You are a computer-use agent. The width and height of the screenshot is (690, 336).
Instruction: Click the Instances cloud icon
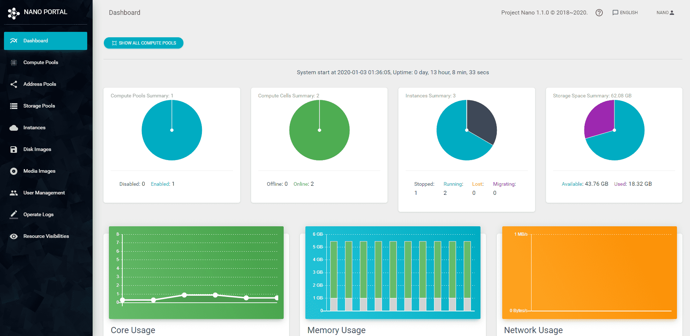pos(14,128)
